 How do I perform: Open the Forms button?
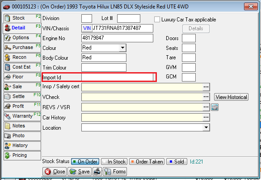coord(115,172)
